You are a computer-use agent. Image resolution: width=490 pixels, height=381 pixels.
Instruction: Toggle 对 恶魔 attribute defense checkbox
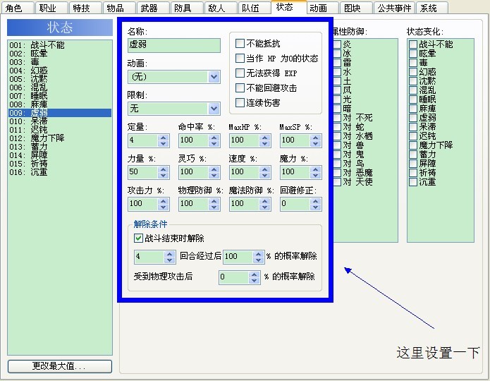click(337, 173)
